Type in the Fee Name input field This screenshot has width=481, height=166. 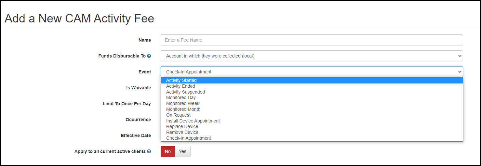(311, 40)
